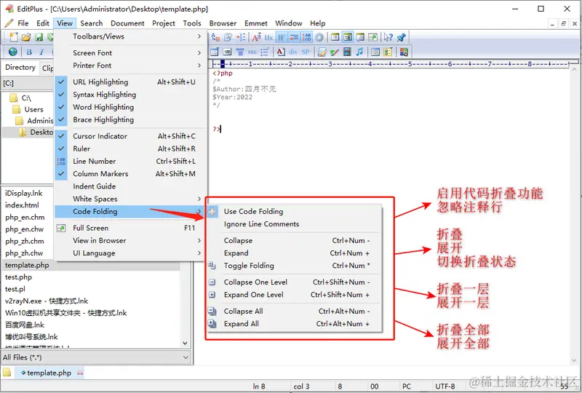This screenshot has height=393, width=582.
Task: Open the Emmet menu
Action: click(x=256, y=23)
